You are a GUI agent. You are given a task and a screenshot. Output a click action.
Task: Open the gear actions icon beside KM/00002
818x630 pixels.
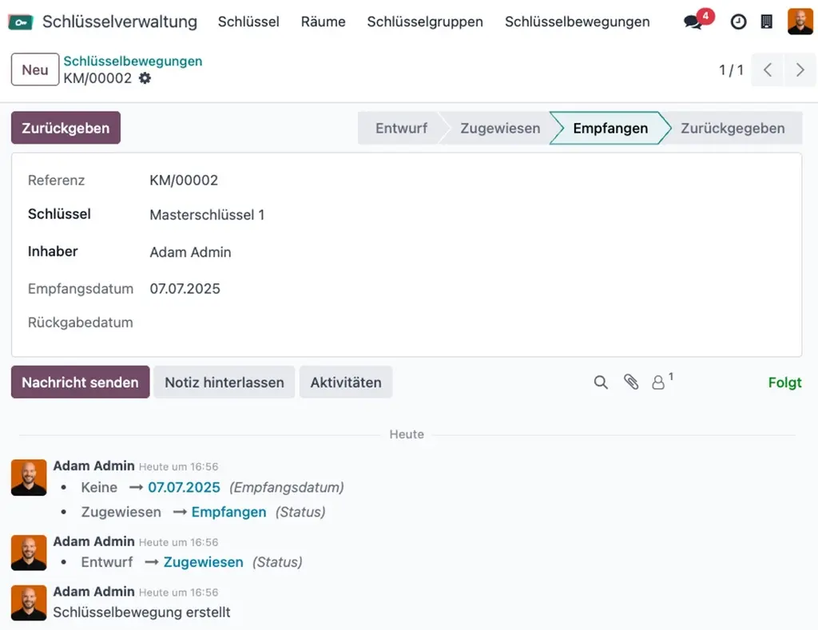145,78
